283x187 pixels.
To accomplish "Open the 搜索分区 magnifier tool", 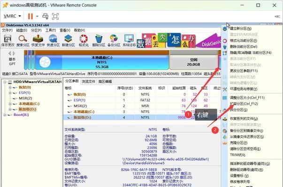I will click(x=23, y=41).
